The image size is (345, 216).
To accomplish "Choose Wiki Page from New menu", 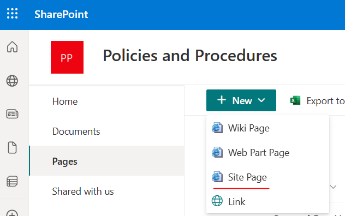I will (x=267, y=128).
